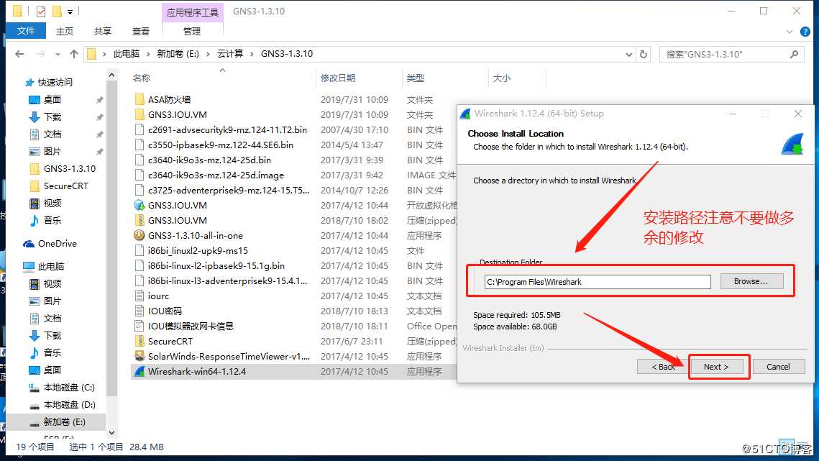The width and height of the screenshot is (819, 461).
Task: Click 云计算 in the address breadcrumb
Action: point(230,54)
